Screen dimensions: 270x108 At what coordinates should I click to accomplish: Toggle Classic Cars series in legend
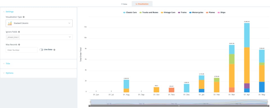(130, 13)
